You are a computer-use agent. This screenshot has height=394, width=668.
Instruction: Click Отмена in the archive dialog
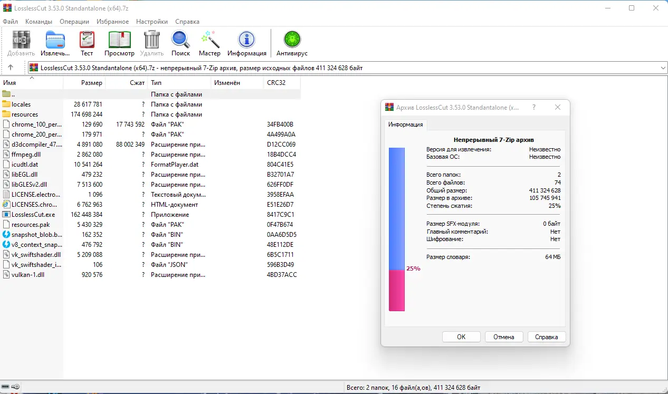coord(503,337)
